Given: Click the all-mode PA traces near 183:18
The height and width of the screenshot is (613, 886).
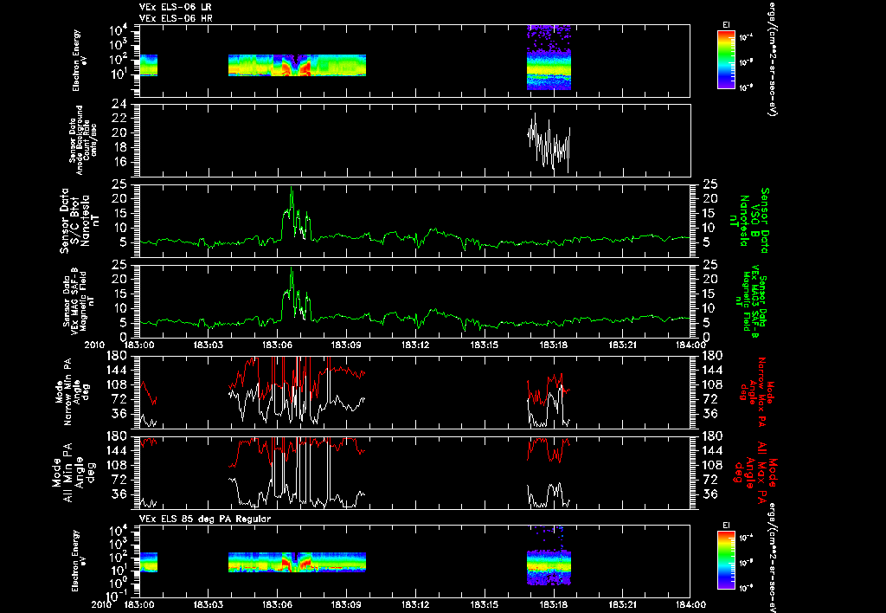Looking at the screenshot, I should tap(549, 472).
